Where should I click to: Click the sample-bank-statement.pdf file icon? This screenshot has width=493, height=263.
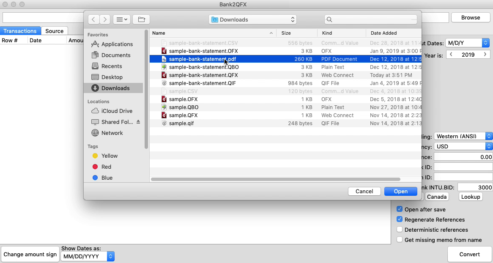click(x=164, y=59)
